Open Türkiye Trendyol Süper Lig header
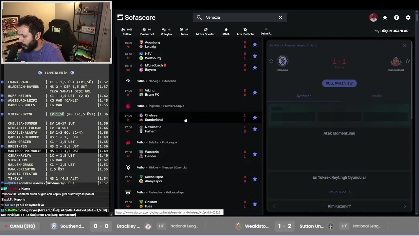The image size is (419, 236). [162, 167]
